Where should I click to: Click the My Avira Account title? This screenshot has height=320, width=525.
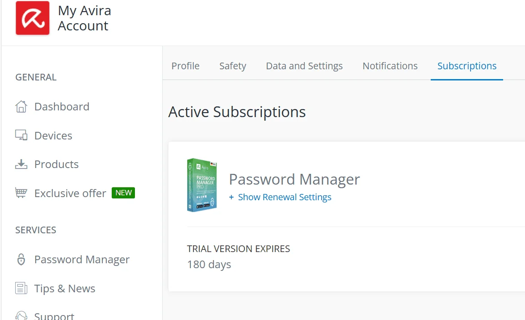(84, 18)
